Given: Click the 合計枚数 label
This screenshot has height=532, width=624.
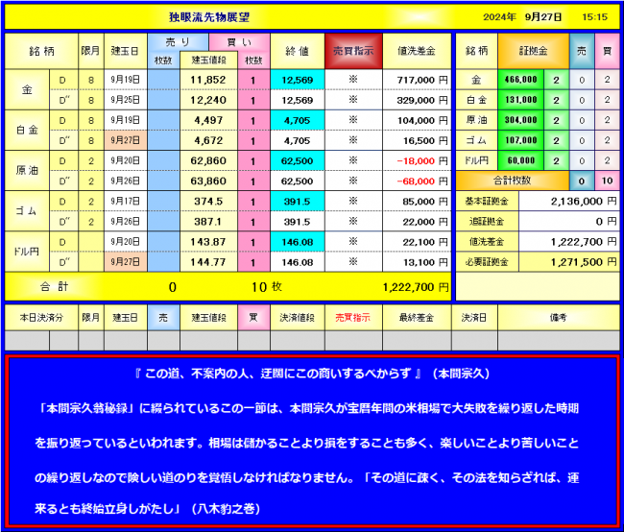Looking at the screenshot, I should pos(513,181).
